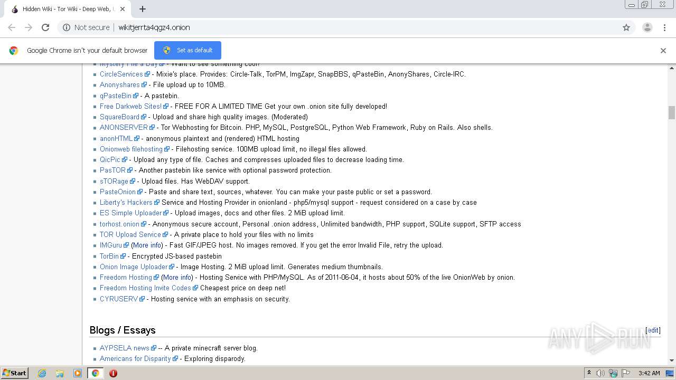Edit the Blogs / Essays section
This screenshot has width=676, height=380.
click(x=653, y=330)
